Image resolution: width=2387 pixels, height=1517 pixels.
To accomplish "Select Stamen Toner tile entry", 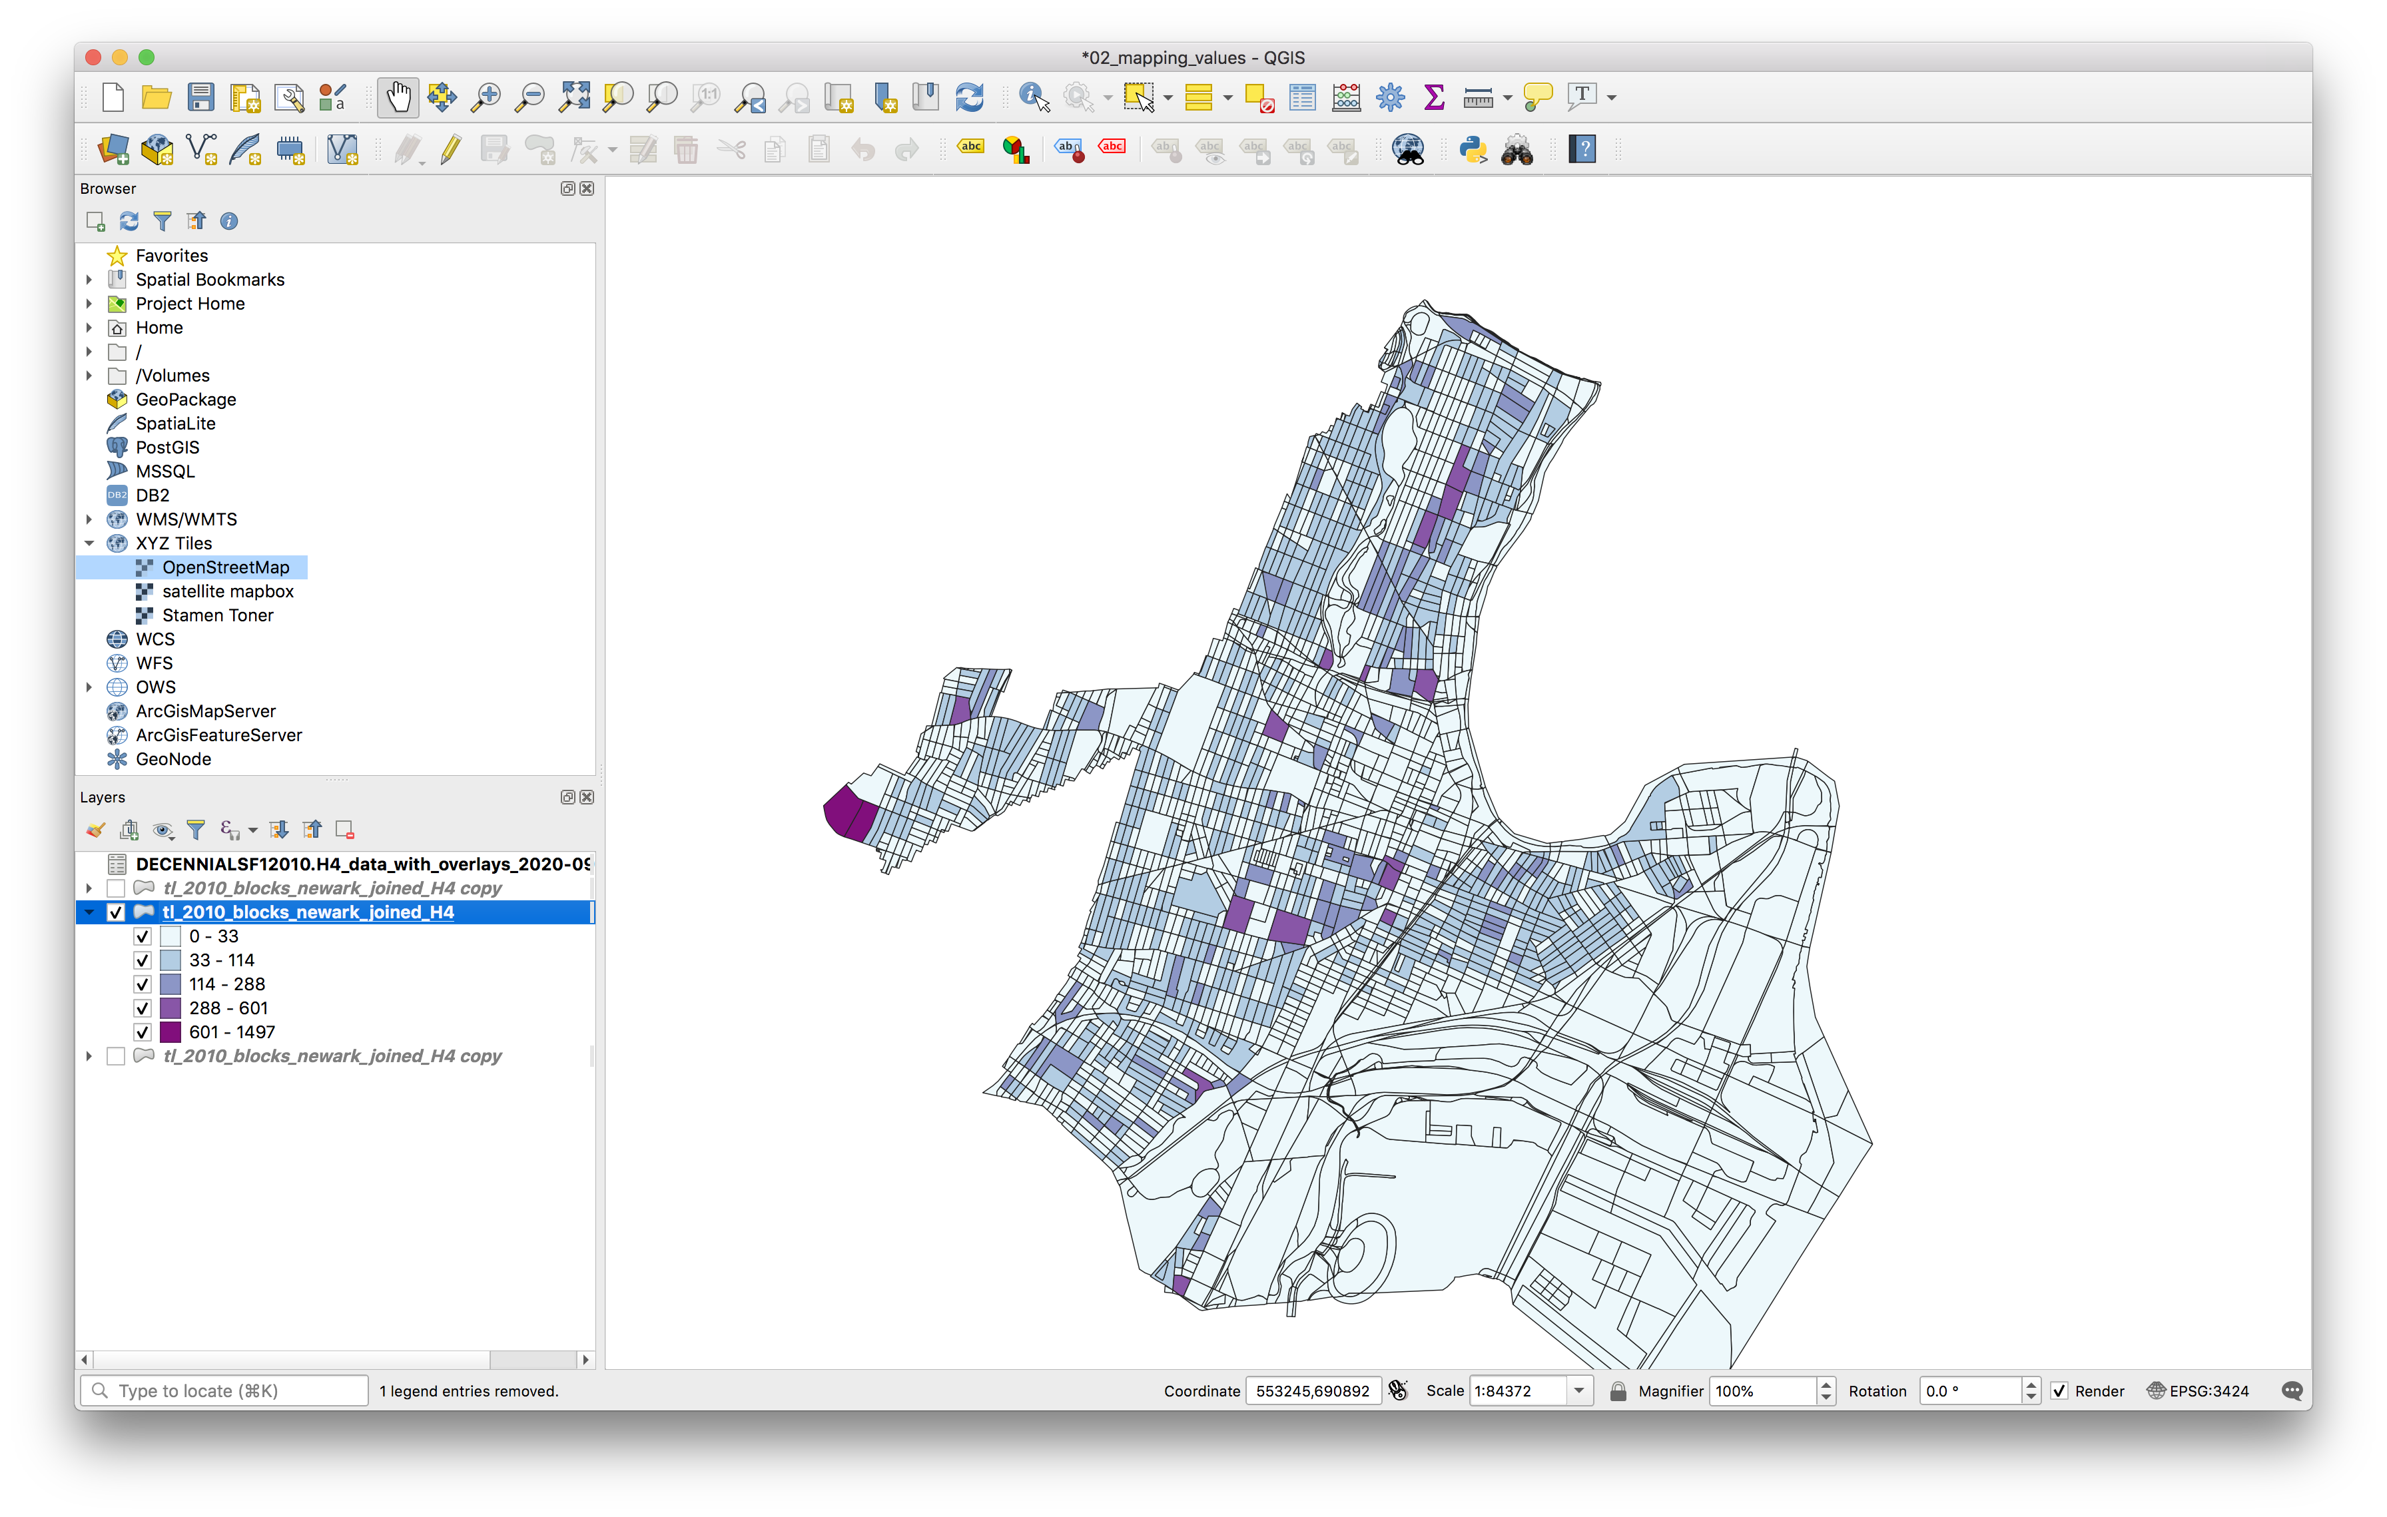I will [x=217, y=615].
